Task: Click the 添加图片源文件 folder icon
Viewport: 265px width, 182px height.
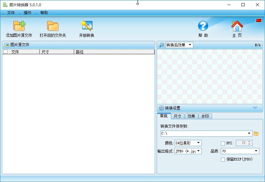Action: coord(19,26)
